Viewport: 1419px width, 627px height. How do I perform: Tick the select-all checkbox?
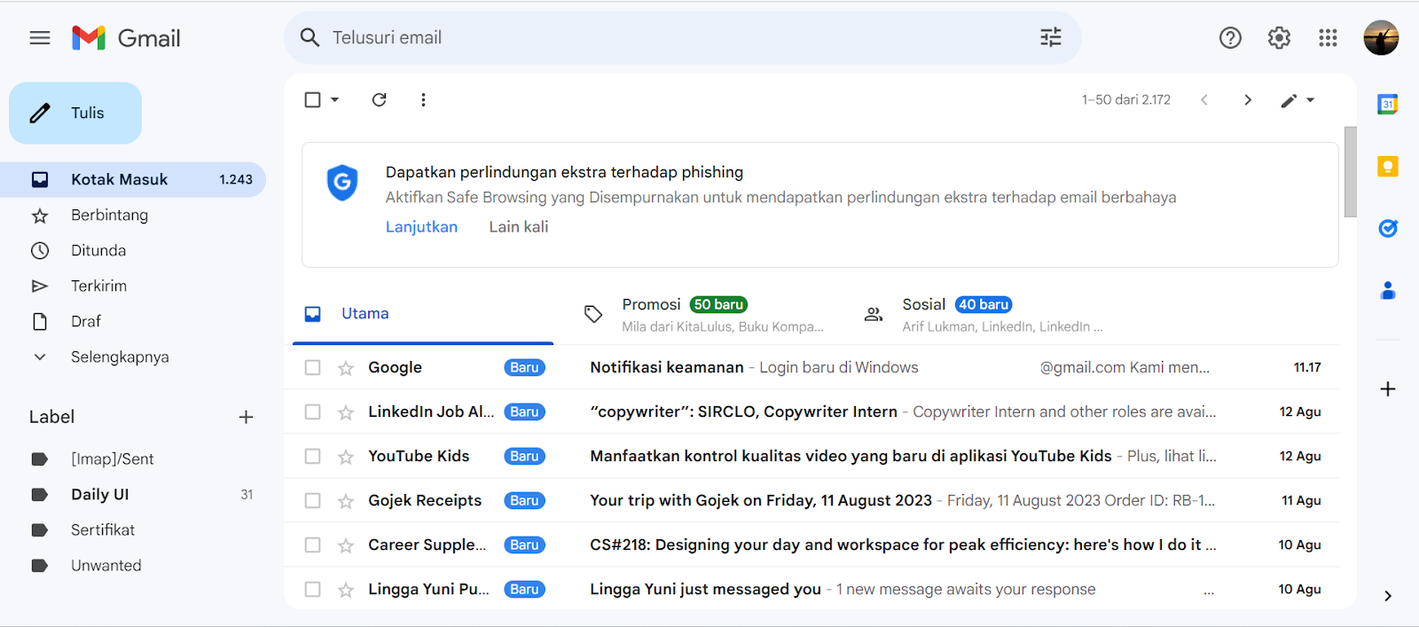point(312,99)
